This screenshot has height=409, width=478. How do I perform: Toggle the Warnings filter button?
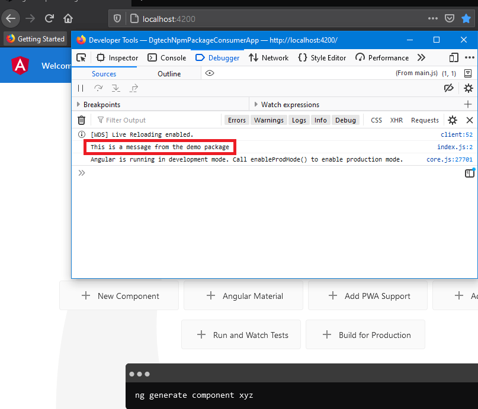pos(268,120)
